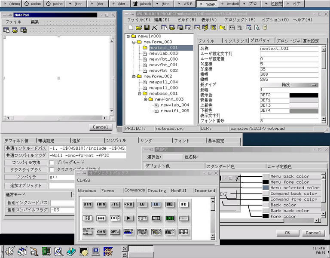Click the new file icon in WS Builder toolbar
Screen dimensions: 330x258
pos(131,28)
